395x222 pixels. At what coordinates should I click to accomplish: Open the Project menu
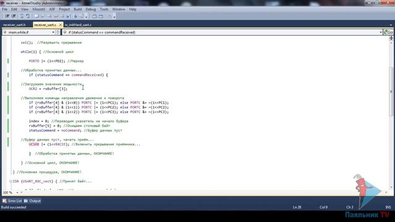(x=64, y=9)
